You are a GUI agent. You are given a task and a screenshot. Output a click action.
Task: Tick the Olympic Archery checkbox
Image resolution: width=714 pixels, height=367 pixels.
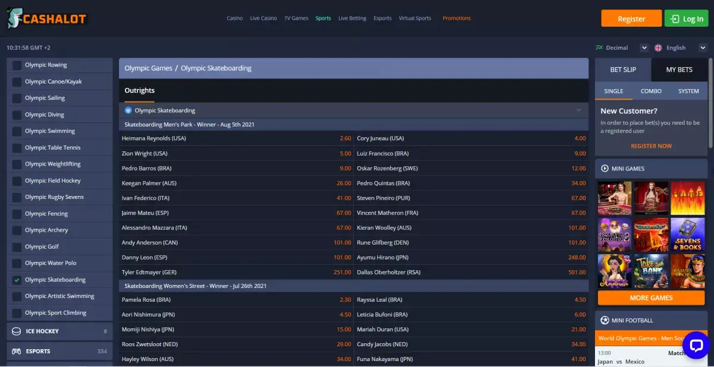(17, 230)
